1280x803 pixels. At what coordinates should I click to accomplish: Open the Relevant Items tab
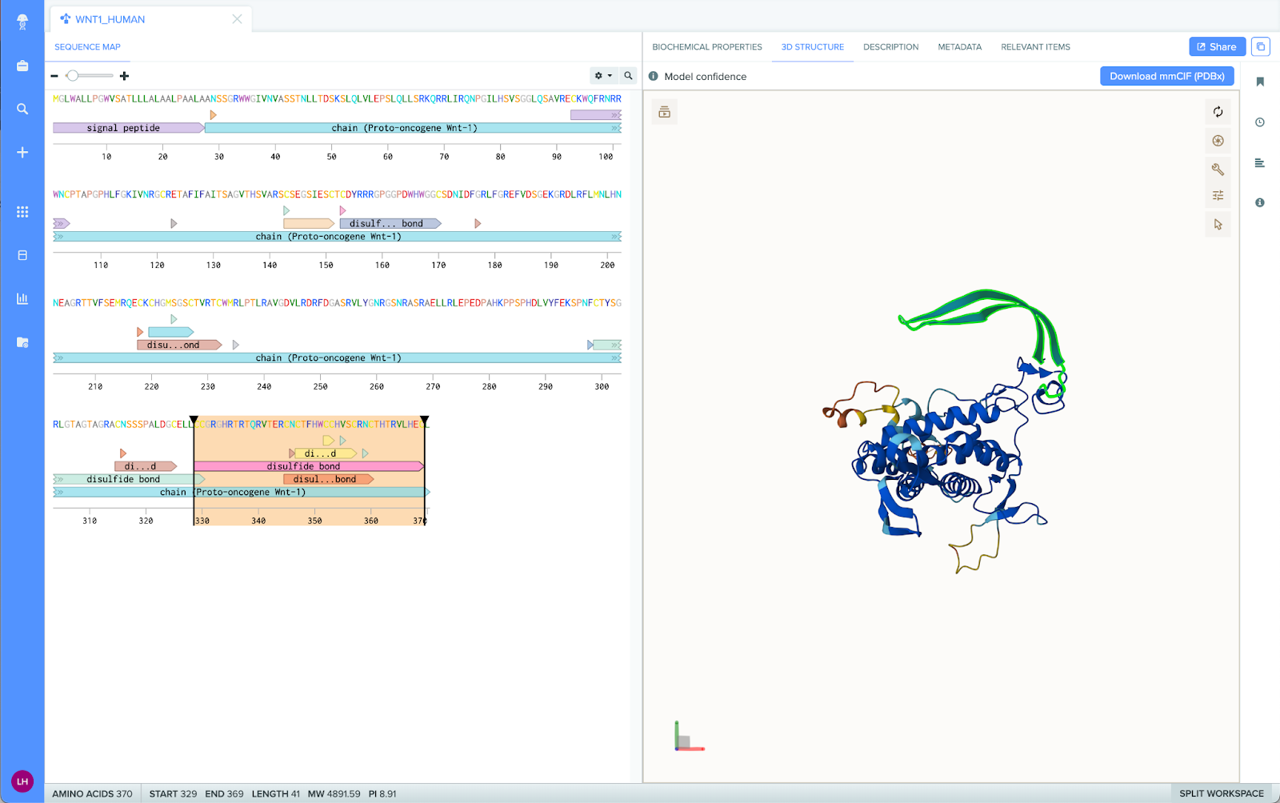[x=1035, y=47]
